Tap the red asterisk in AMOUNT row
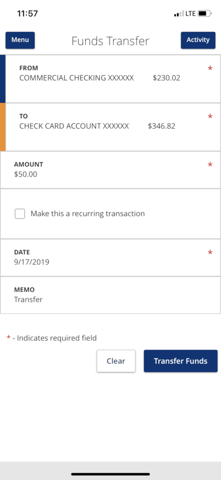Screen dimensions: 221x480 click(x=210, y=165)
